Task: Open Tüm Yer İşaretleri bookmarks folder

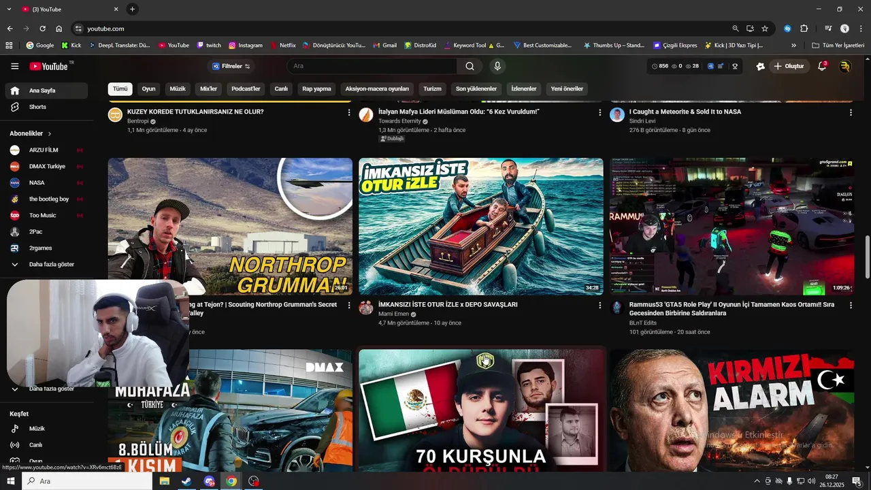Action: coord(838,46)
